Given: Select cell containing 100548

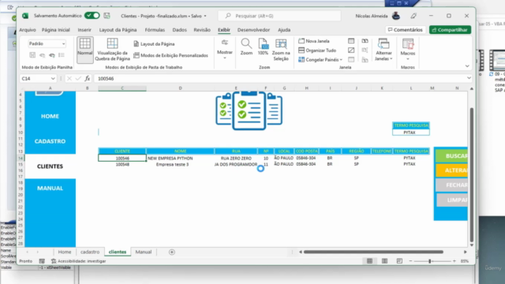Looking at the screenshot, I should [x=122, y=164].
